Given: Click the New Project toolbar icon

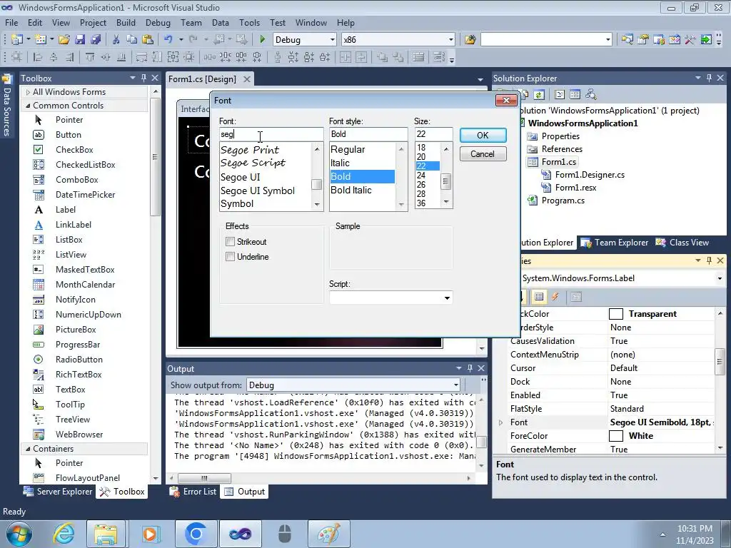Looking at the screenshot, I should tap(17, 40).
